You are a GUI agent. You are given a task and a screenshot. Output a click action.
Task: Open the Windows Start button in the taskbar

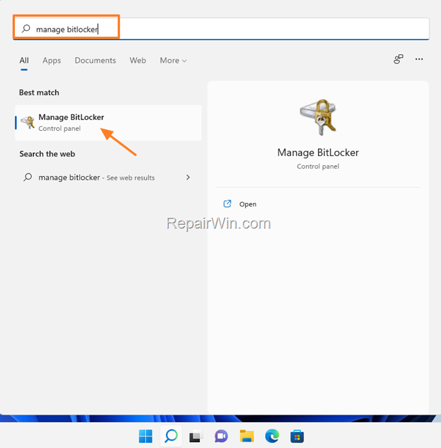click(x=146, y=436)
